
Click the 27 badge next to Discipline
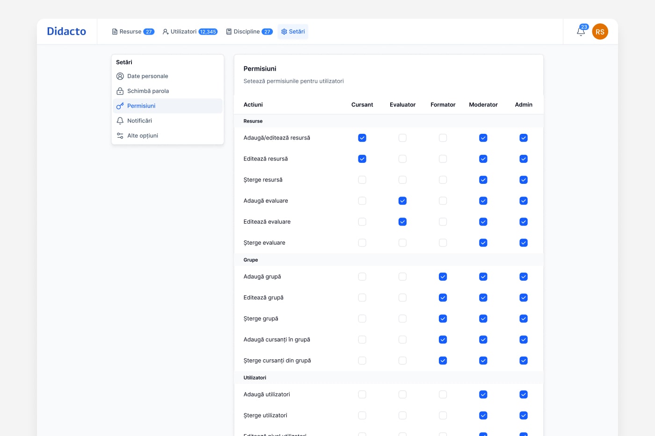pos(267,32)
